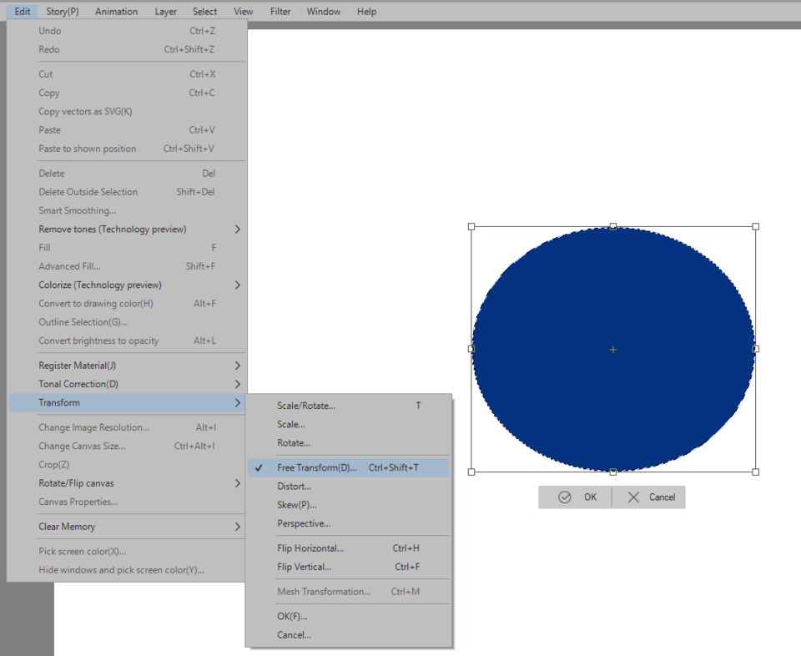
Task: Click Paste in the Edit menu
Action: coord(127,130)
